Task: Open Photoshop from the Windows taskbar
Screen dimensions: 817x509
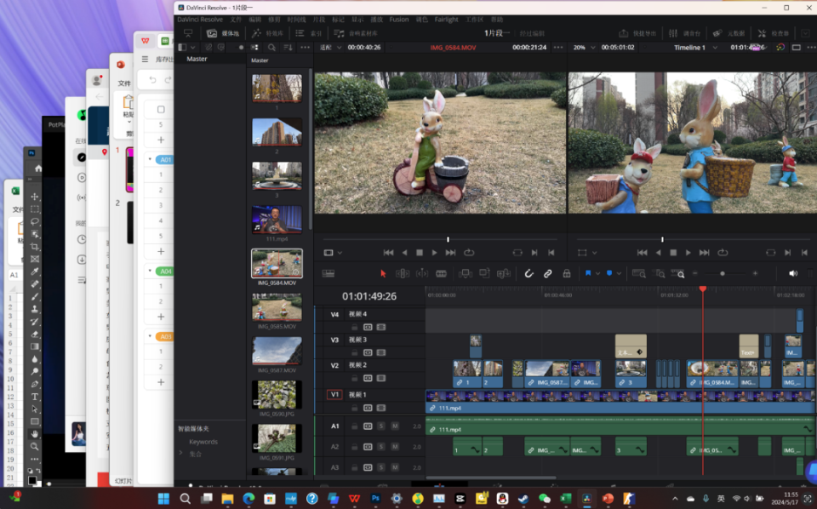Action: pos(375,499)
